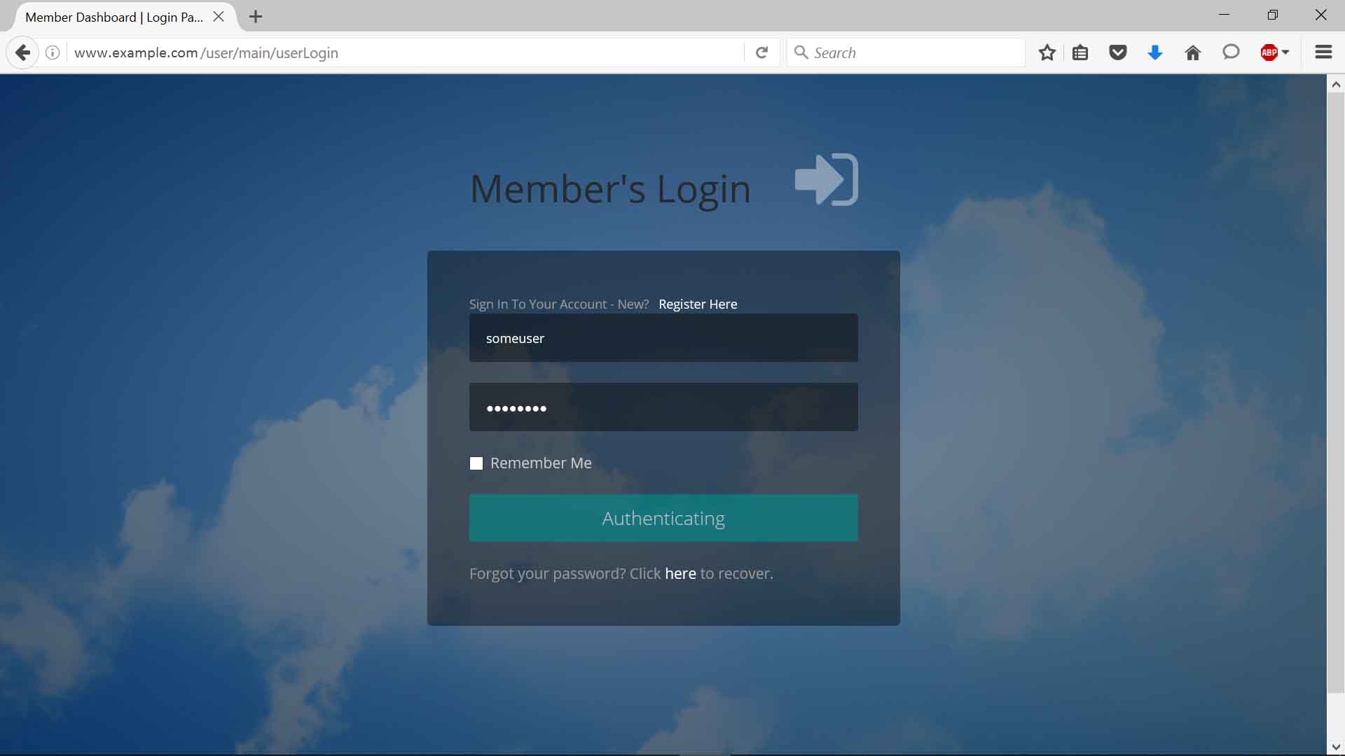
Task: Click the browser back arrow button
Action: click(22, 52)
